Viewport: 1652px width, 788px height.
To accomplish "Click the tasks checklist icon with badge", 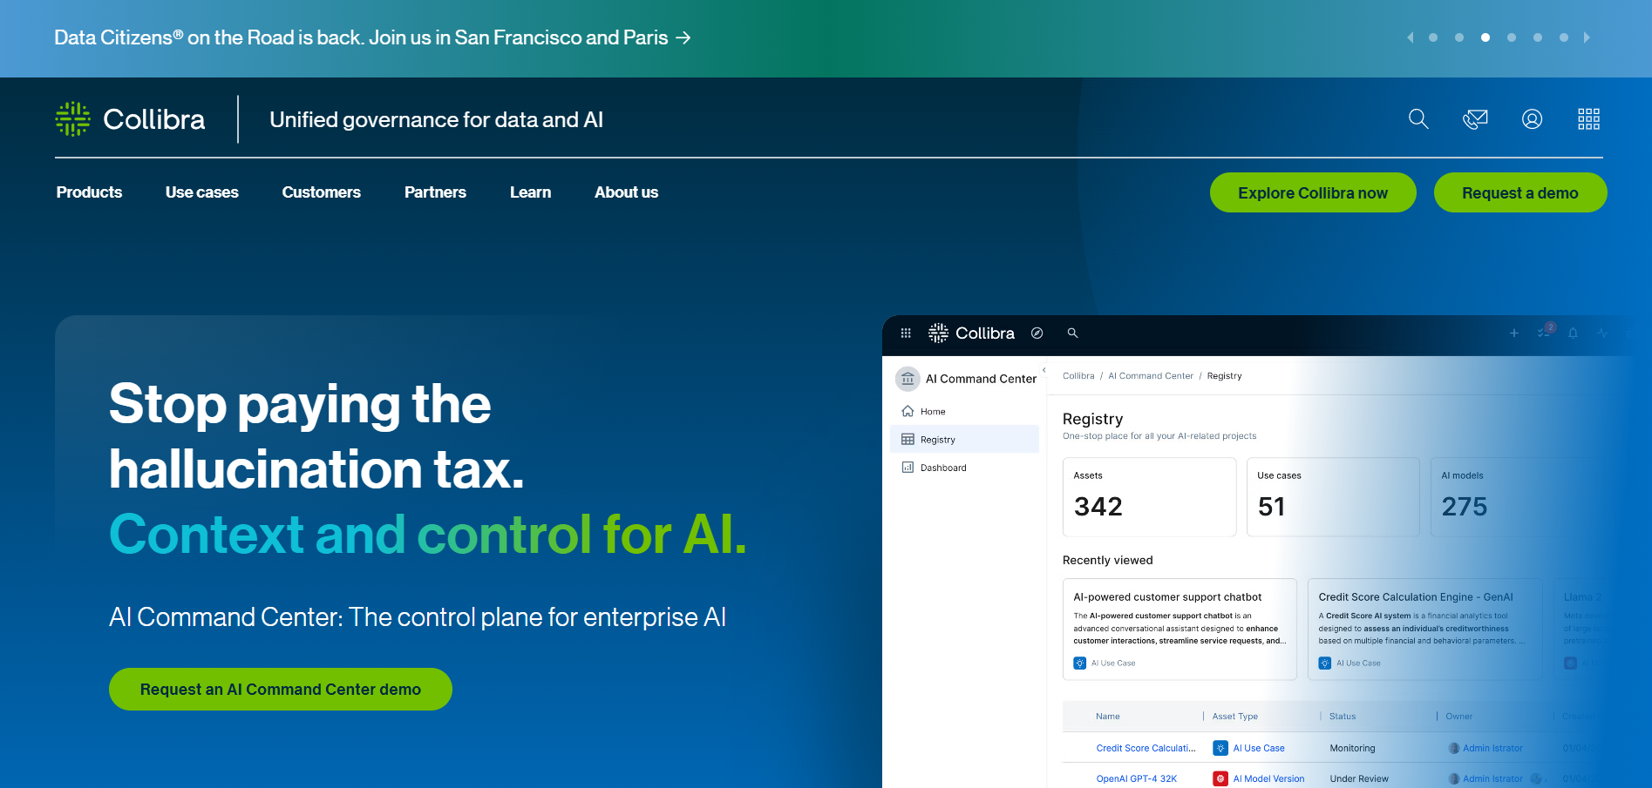I will (1545, 332).
